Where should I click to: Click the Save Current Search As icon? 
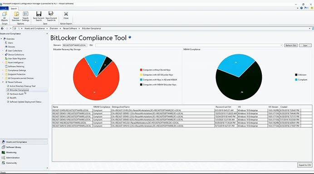(x=51, y=16)
